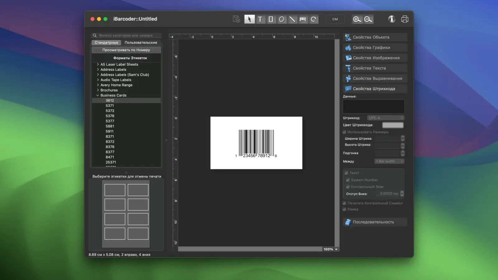
Task: Select the Text tool in the toolbar
Action: (260, 19)
